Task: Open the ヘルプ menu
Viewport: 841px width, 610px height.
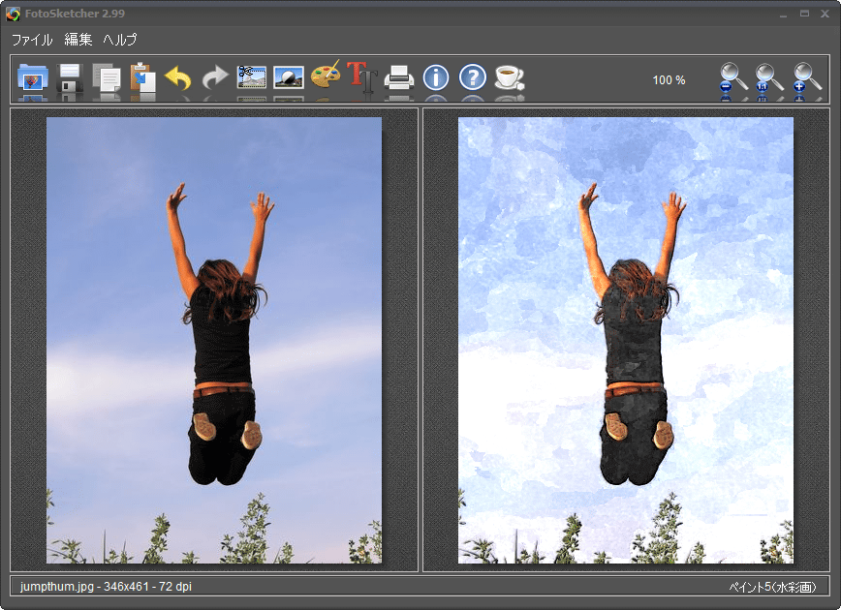Action: click(120, 40)
